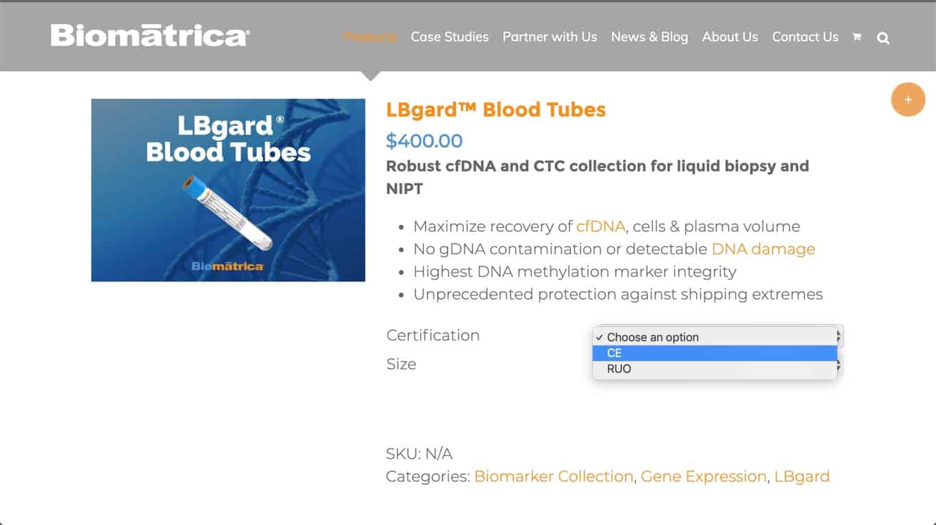Open Contact Us in navigation
The width and height of the screenshot is (936, 525).
(805, 37)
